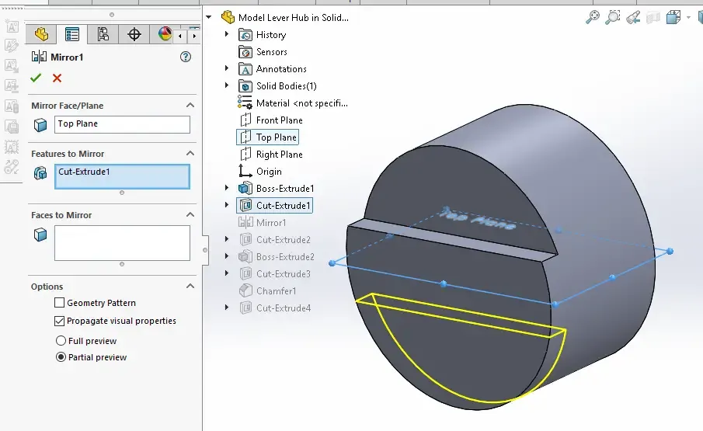The width and height of the screenshot is (703, 431).
Task: Click the Zoom to Area icon
Action: (x=612, y=17)
